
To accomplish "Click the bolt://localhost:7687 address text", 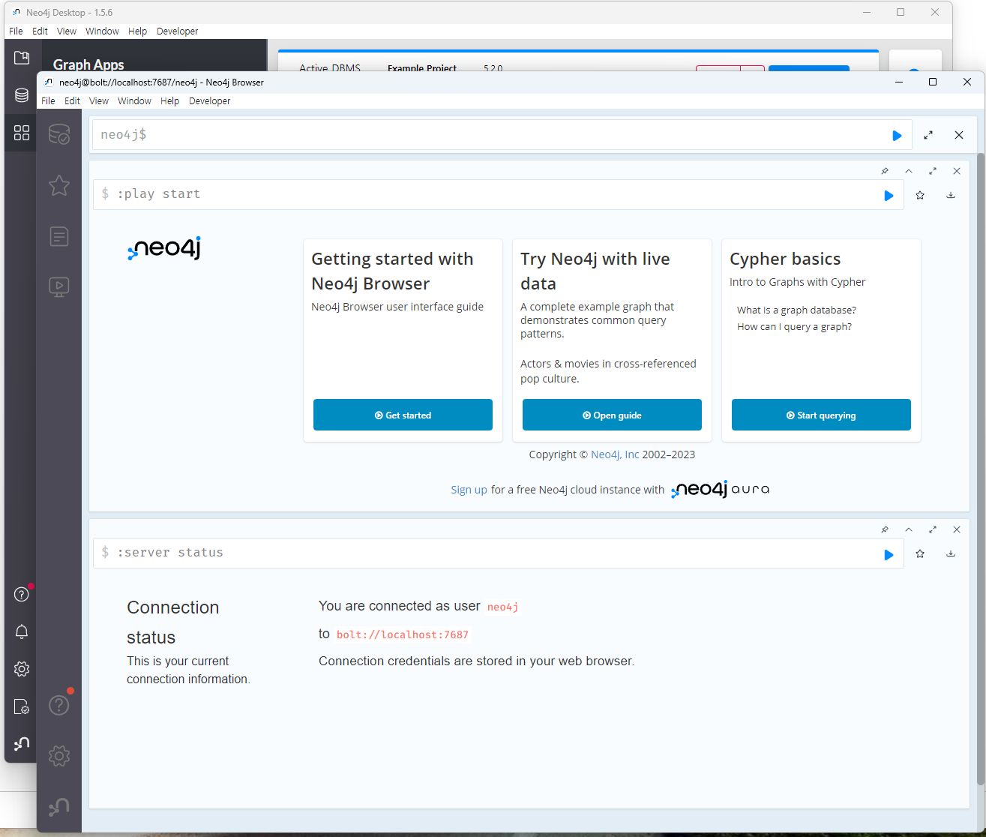I will (403, 634).
